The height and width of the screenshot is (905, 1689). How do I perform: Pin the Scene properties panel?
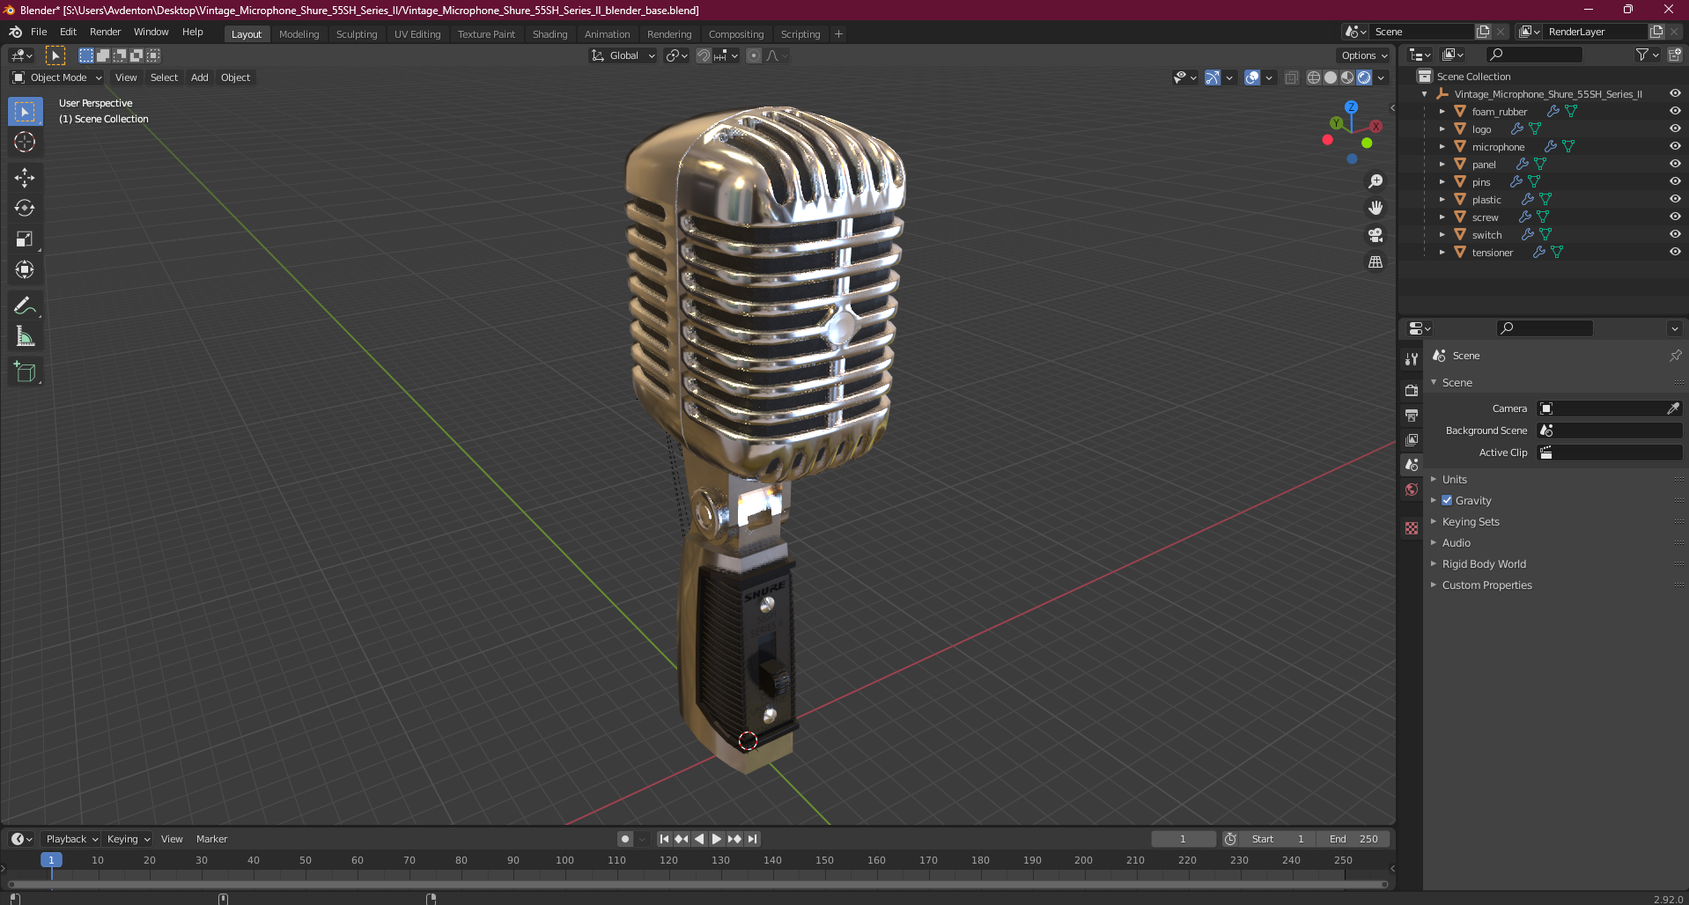(x=1675, y=356)
